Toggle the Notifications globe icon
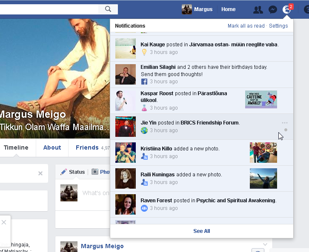The width and height of the screenshot is (309, 252). pos(286,9)
